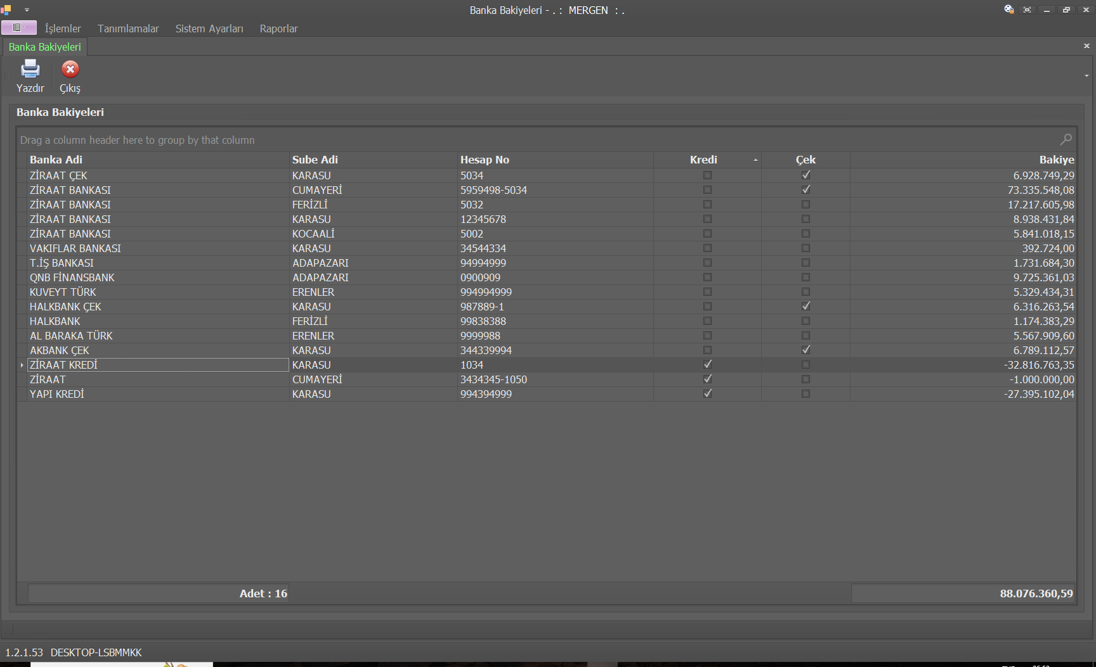
Task: Open the İşlemler menu
Action: [x=63, y=29]
